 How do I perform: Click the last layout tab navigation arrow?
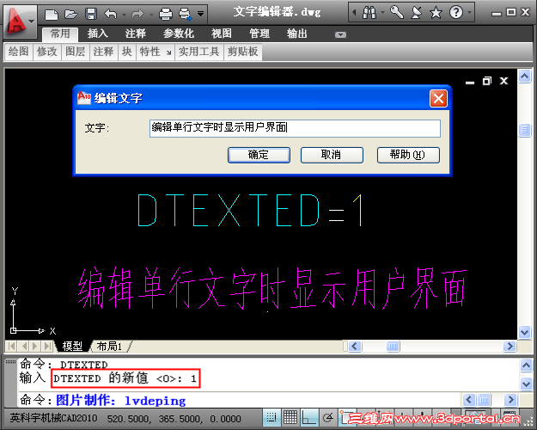click(x=47, y=346)
